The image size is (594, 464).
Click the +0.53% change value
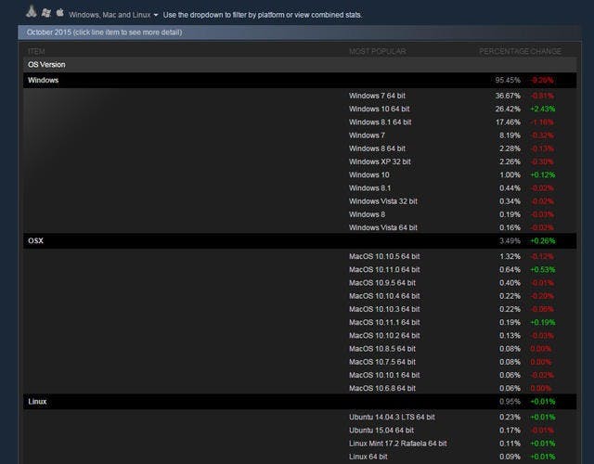542,270
